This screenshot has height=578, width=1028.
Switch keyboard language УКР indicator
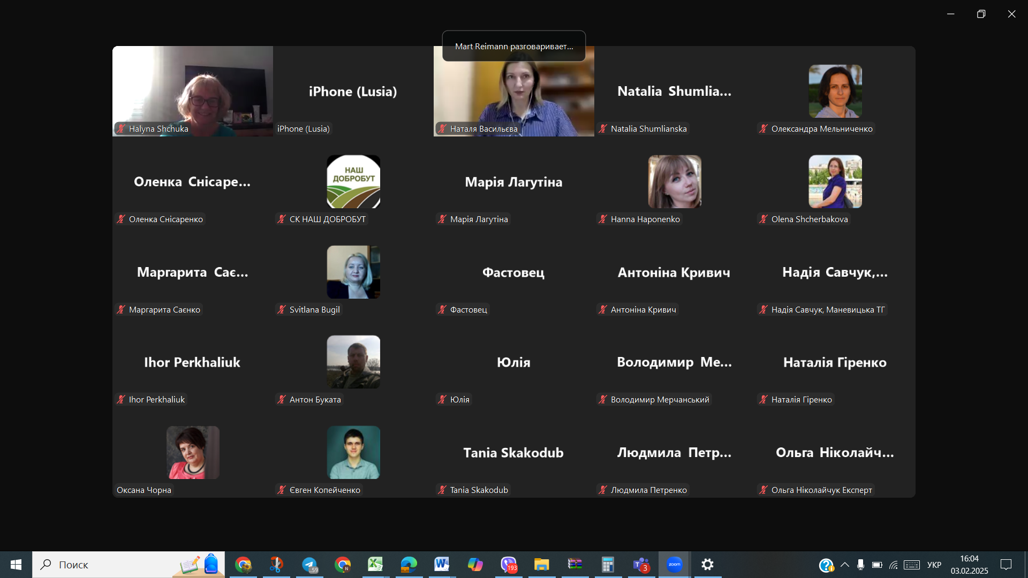click(x=934, y=565)
